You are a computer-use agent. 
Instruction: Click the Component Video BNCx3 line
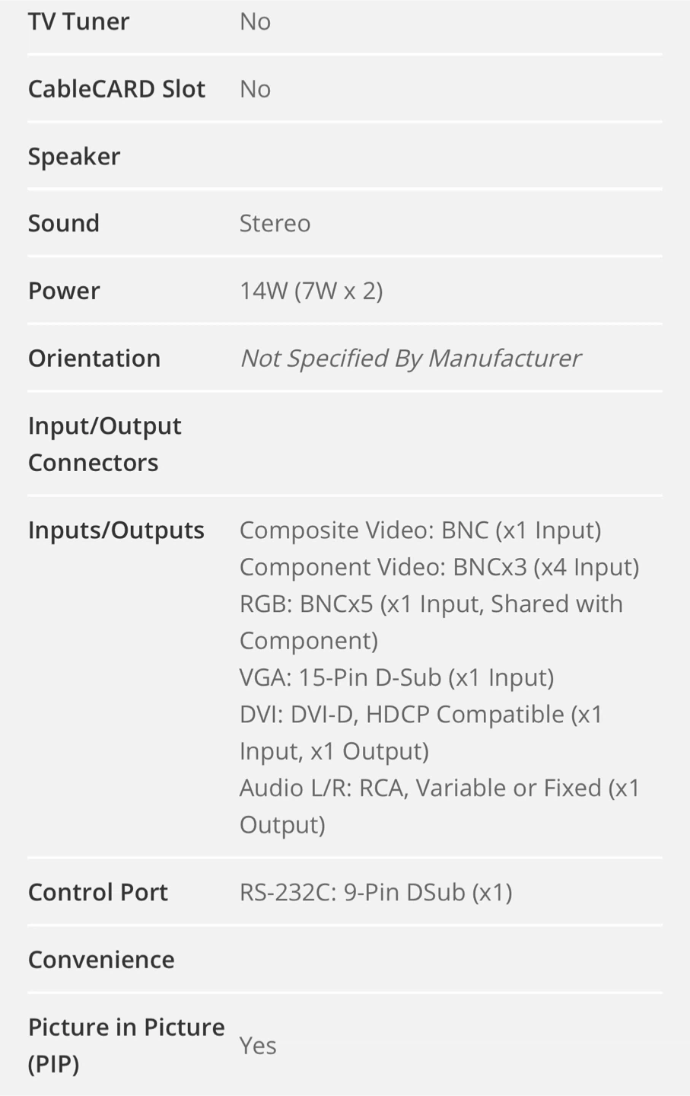tap(439, 567)
